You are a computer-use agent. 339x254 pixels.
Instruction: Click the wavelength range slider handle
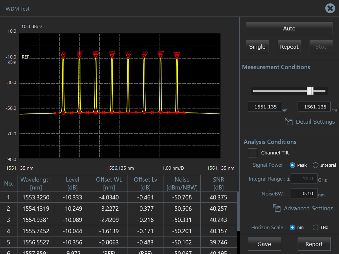pyautogui.click(x=310, y=91)
